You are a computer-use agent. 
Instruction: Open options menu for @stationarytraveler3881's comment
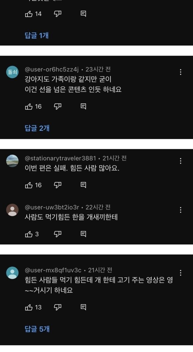coord(181,161)
